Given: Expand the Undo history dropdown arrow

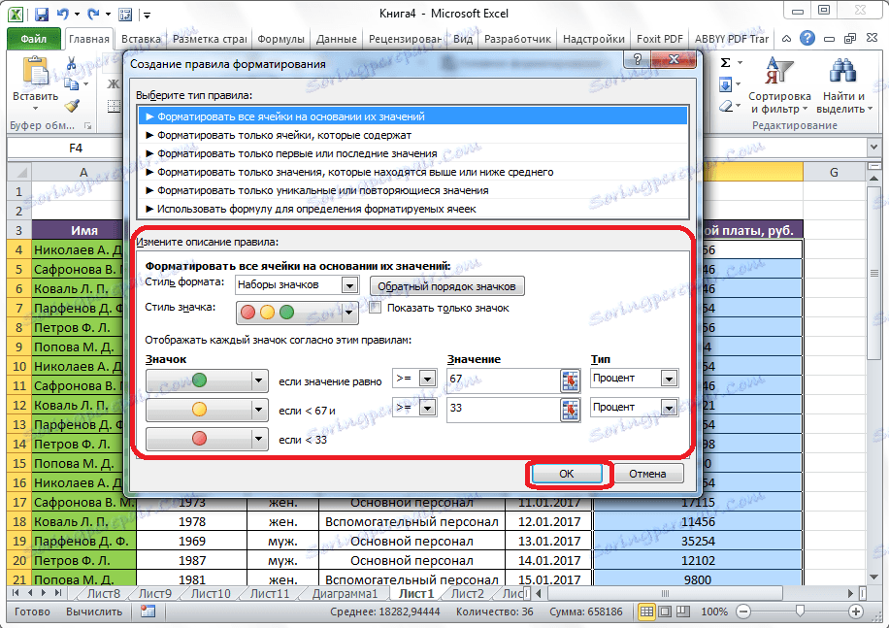Looking at the screenshot, I should pos(77,15).
